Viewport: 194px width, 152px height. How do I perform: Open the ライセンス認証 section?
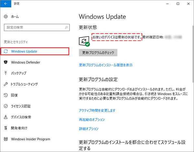(21, 106)
